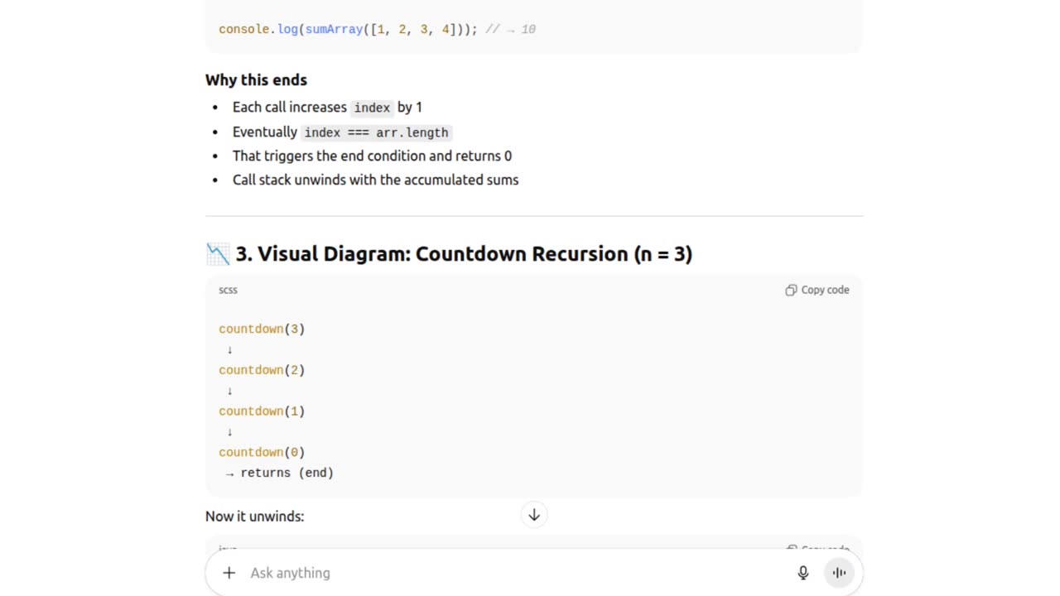Image resolution: width=1060 pixels, height=596 pixels.
Task: Click the countdown(0) line in diagram
Action: pos(262,452)
